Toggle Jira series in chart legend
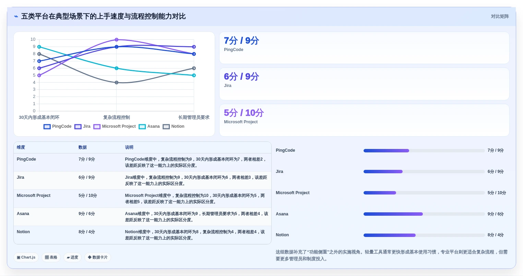Viewport: 523px width, 276px height. coord(82,126)
